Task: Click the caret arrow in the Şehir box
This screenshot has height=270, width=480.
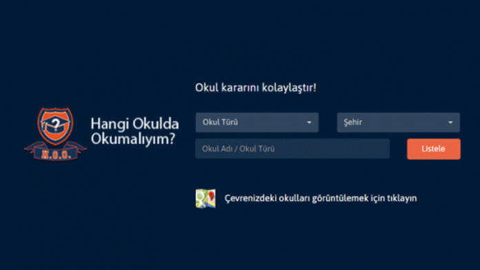Action: pyautogui.click(x=450, y=123)
